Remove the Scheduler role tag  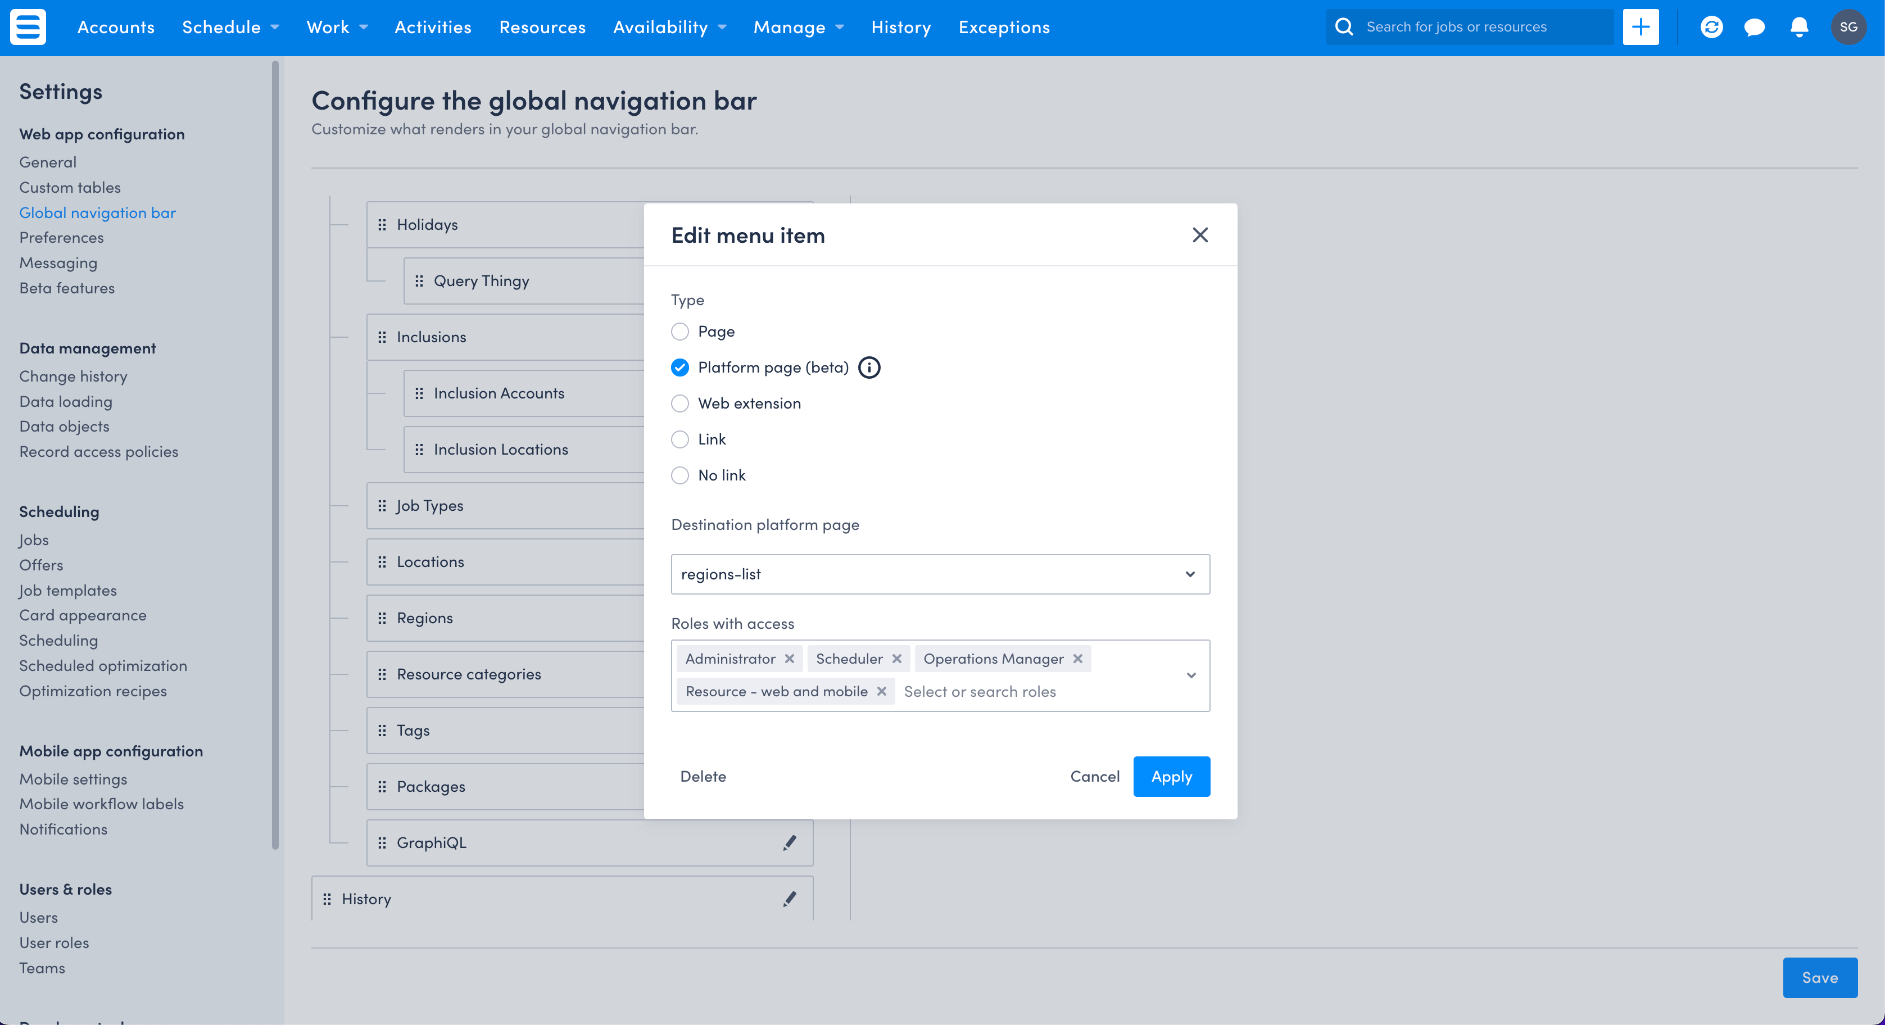[x=896, y=659]
